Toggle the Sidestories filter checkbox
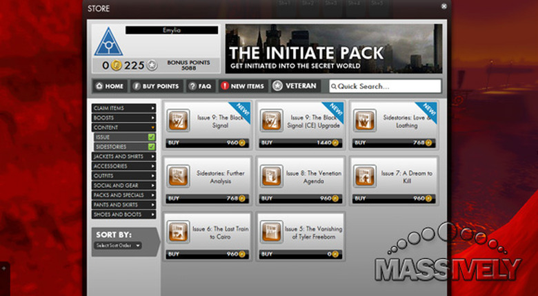Viewport: 538px width, 296px height. tap(151, 147)
